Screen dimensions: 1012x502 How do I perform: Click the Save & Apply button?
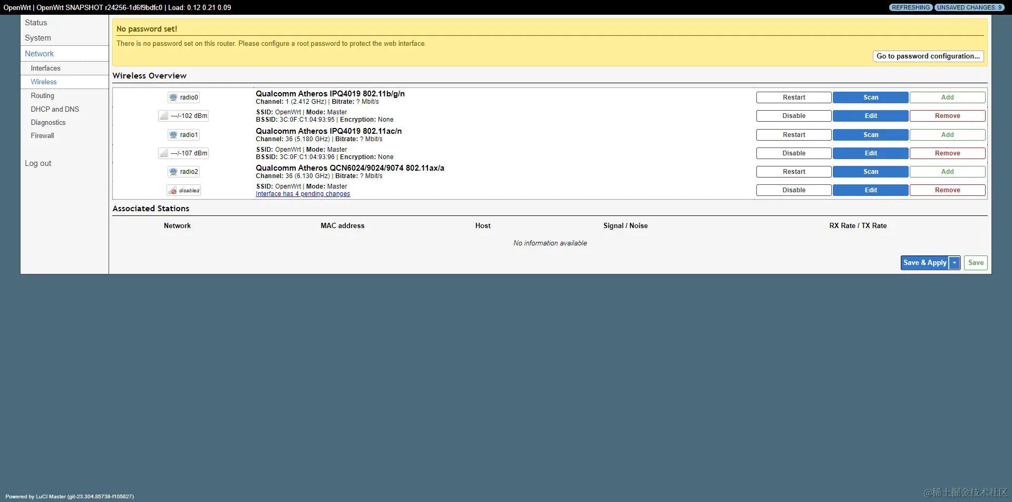pyautogui.click(x=925, y=263)
